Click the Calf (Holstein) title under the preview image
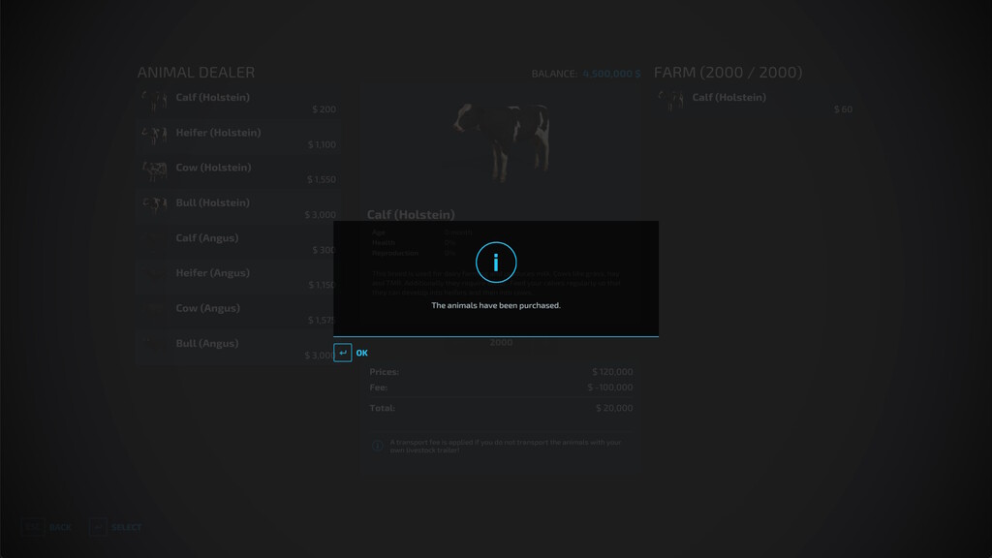This screenshot has height=558, width=992. (411, 215)
